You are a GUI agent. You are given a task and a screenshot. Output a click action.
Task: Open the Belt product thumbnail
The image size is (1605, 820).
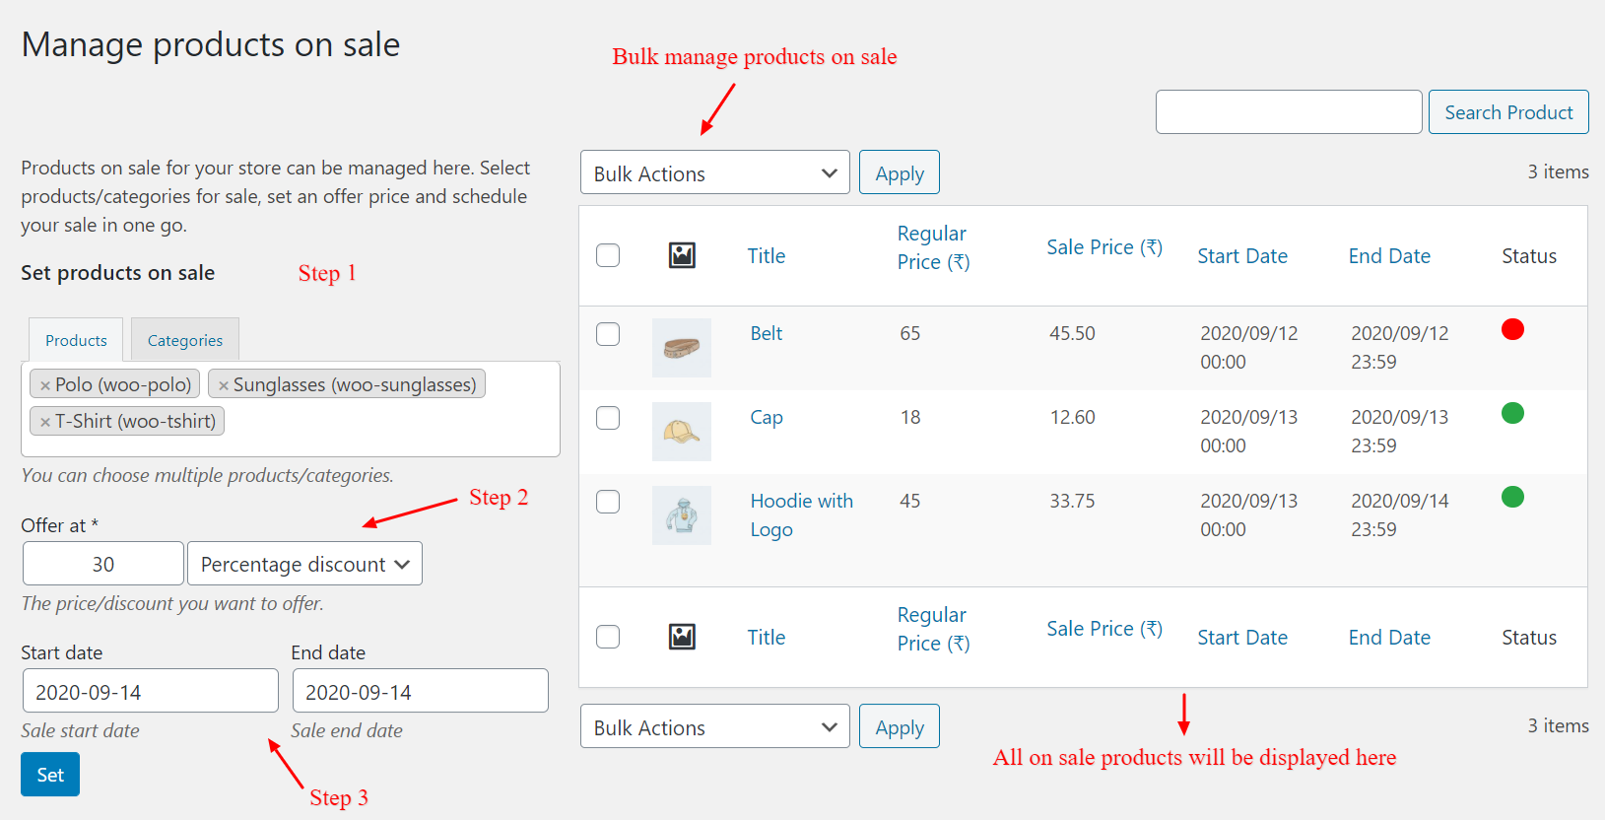(681, 348)
